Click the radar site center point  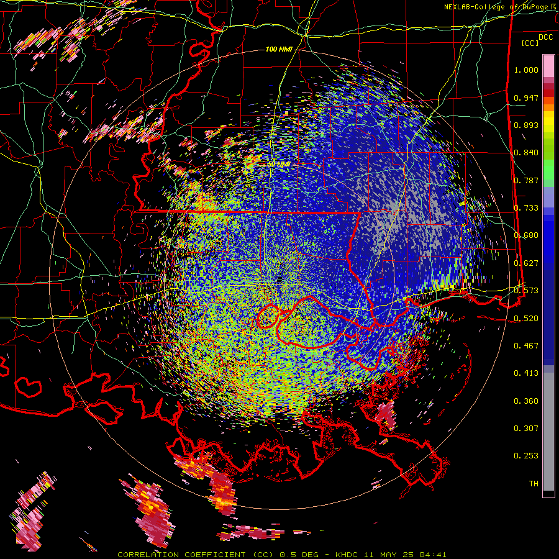pos(279,278)
